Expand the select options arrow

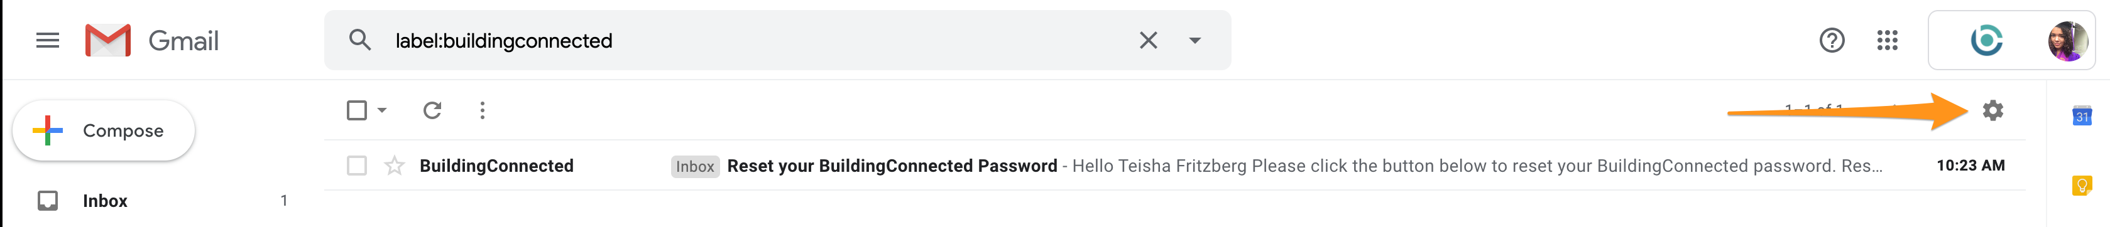coord(381,110)
